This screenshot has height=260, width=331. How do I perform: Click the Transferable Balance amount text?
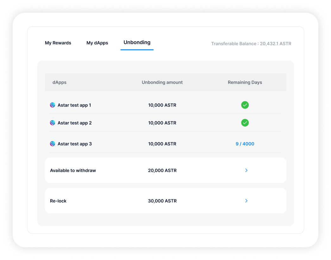[251, 44]
